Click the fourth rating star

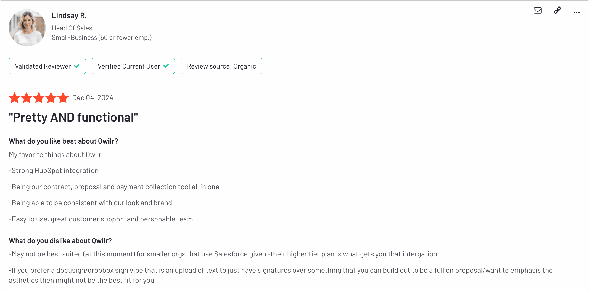[51, 98]
